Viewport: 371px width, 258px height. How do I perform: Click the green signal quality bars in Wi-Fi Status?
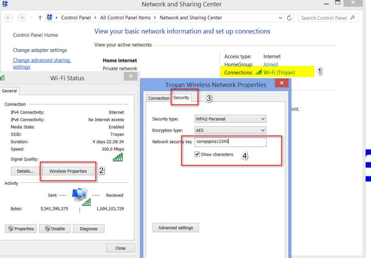coord(118,157)
